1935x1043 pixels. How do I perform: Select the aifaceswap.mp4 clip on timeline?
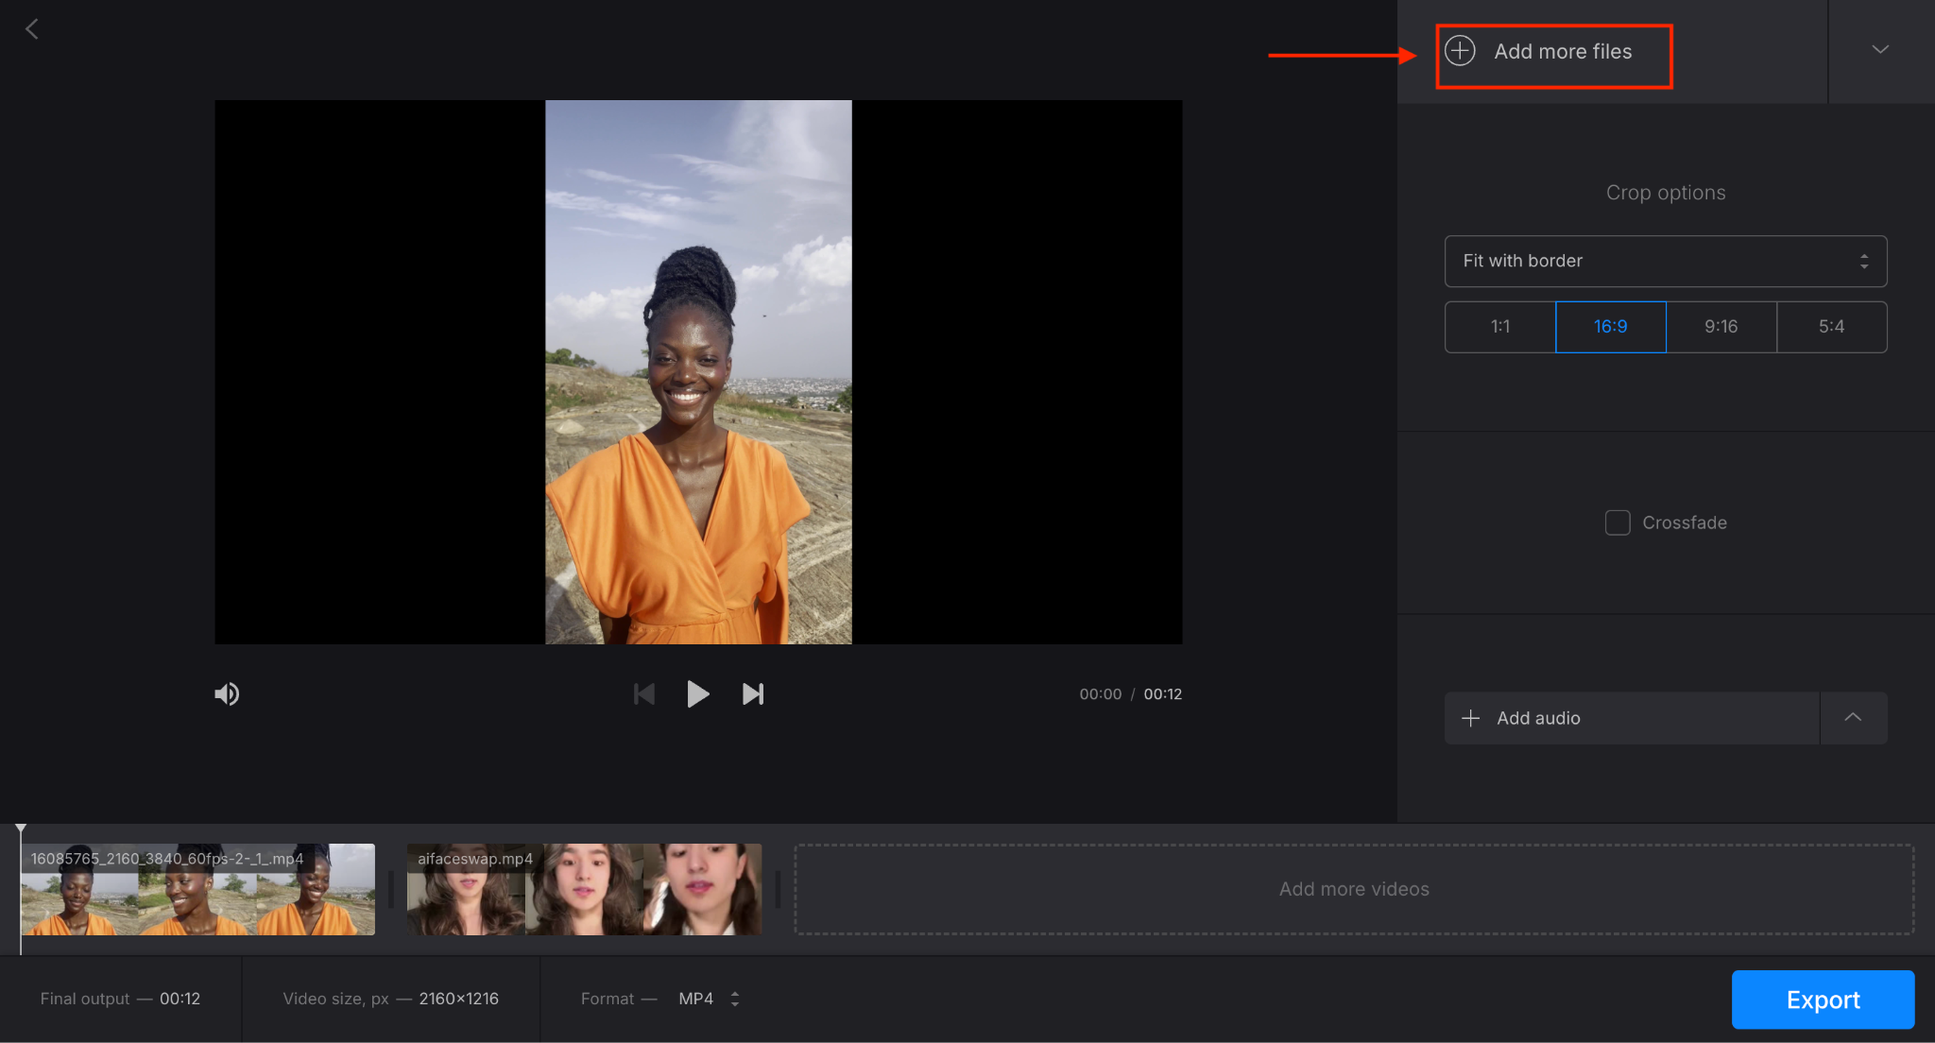(x=584, y=889)
